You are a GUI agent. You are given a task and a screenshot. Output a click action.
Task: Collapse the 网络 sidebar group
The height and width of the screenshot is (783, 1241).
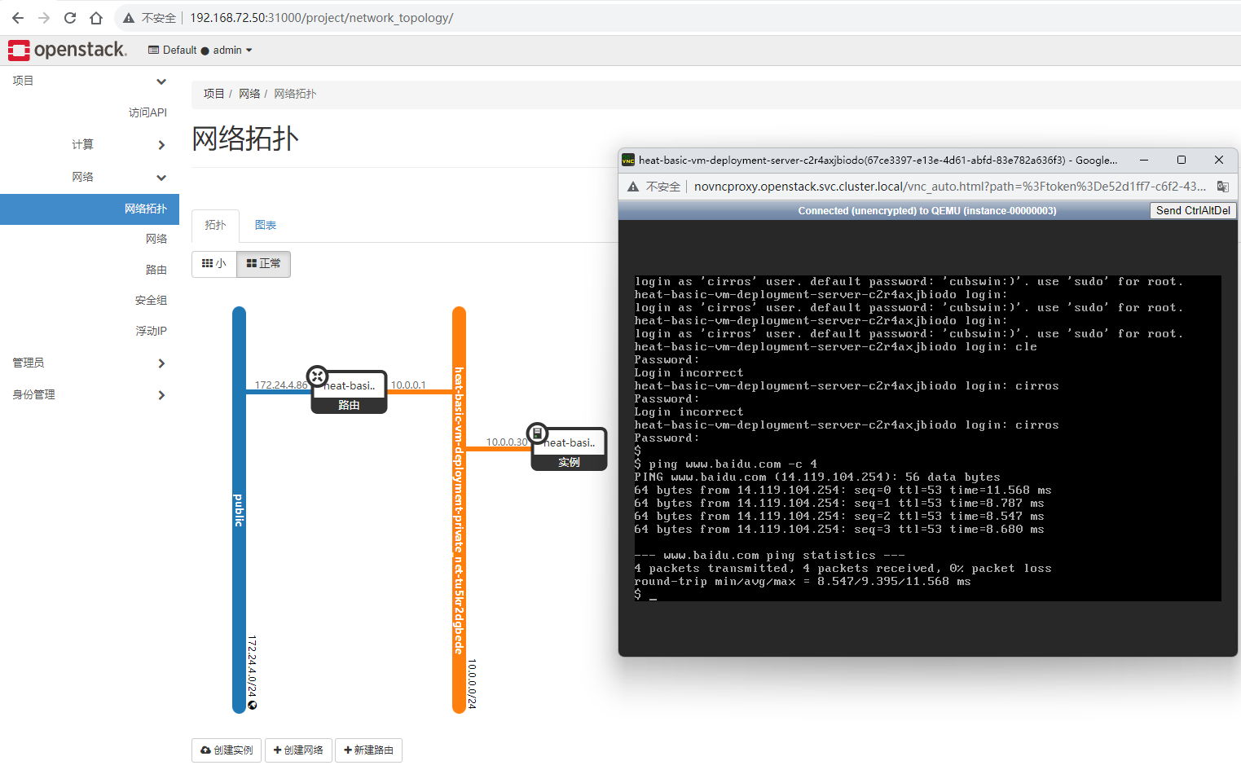coord(90,177)
